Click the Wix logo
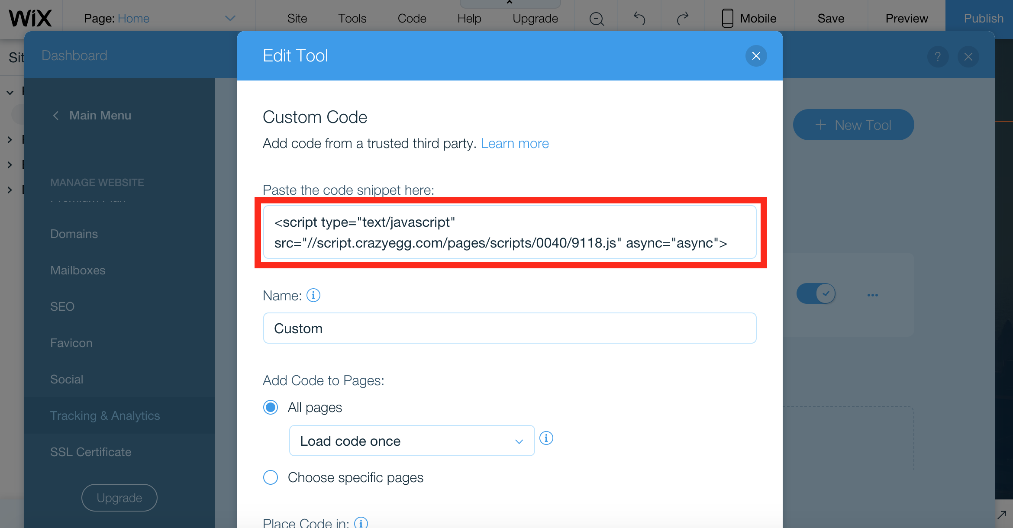Viewport: 1013px width, 528px height. 30,18
